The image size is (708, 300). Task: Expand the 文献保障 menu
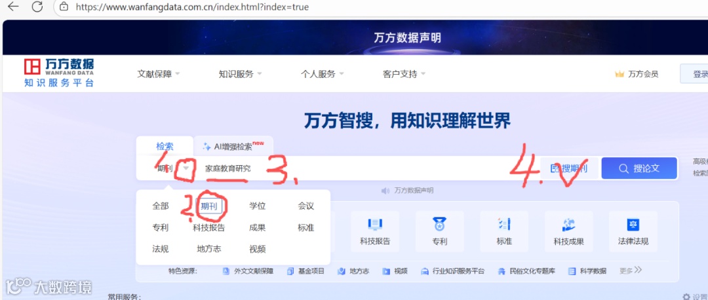click(159, 74)
